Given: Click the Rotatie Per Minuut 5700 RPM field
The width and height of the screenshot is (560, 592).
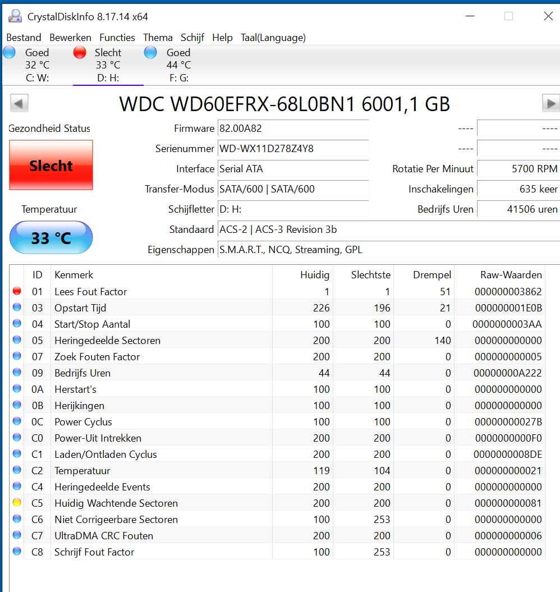Looking at the screenshot, I should [x=518, y=169].
